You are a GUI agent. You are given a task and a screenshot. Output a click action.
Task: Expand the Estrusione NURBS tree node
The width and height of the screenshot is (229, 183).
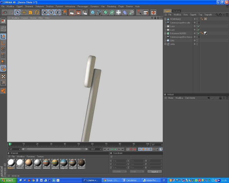[x=165, y=33]
